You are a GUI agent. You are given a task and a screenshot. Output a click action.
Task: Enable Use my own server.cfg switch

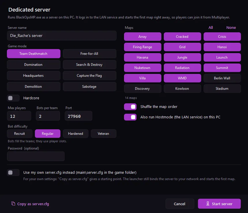(x=13, y=173)
